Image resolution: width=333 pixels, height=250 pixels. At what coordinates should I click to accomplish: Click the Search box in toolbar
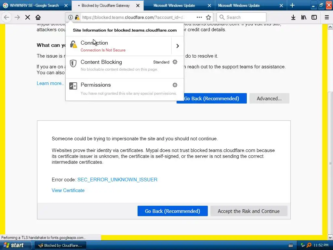coord(241,17)
